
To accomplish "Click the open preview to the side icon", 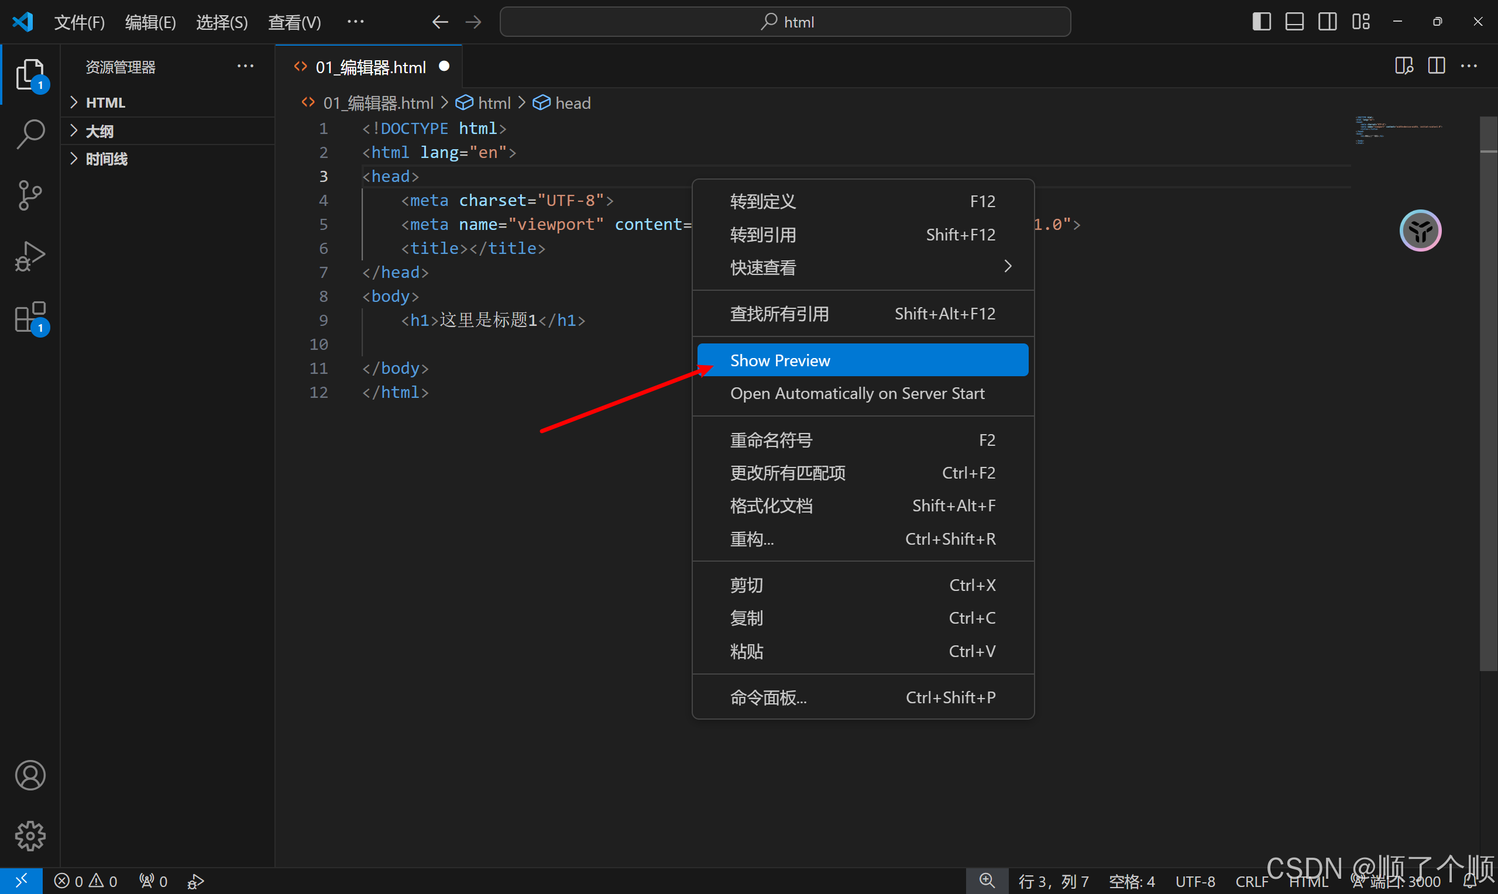I will 1403,66.
